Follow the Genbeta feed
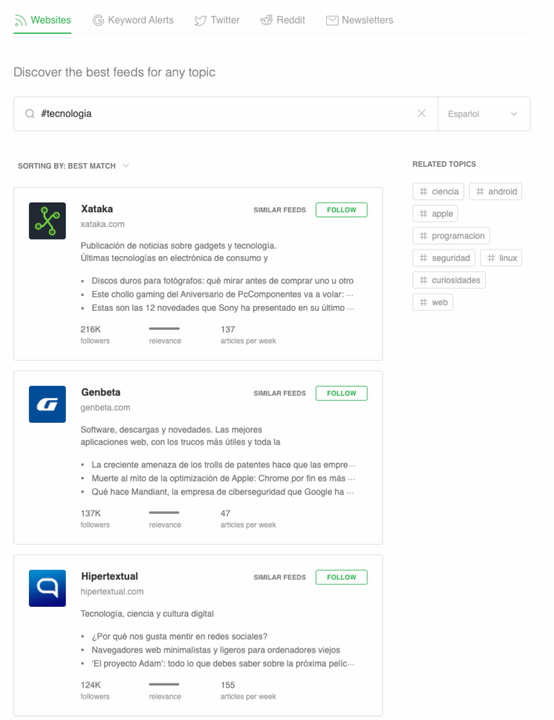The height and width of the screenshot is (720, 554). tap(342, 393)
